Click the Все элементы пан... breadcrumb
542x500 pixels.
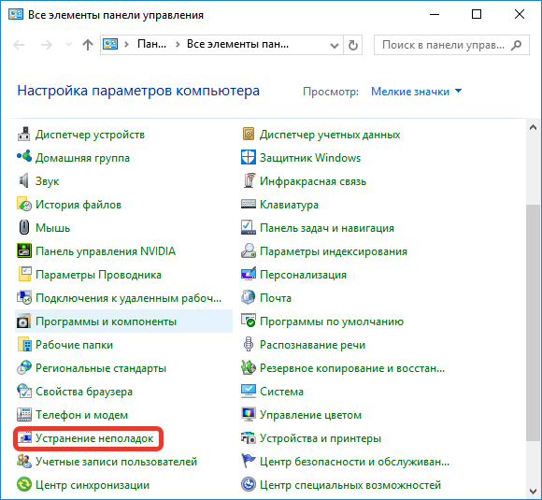tap(237, 44)
